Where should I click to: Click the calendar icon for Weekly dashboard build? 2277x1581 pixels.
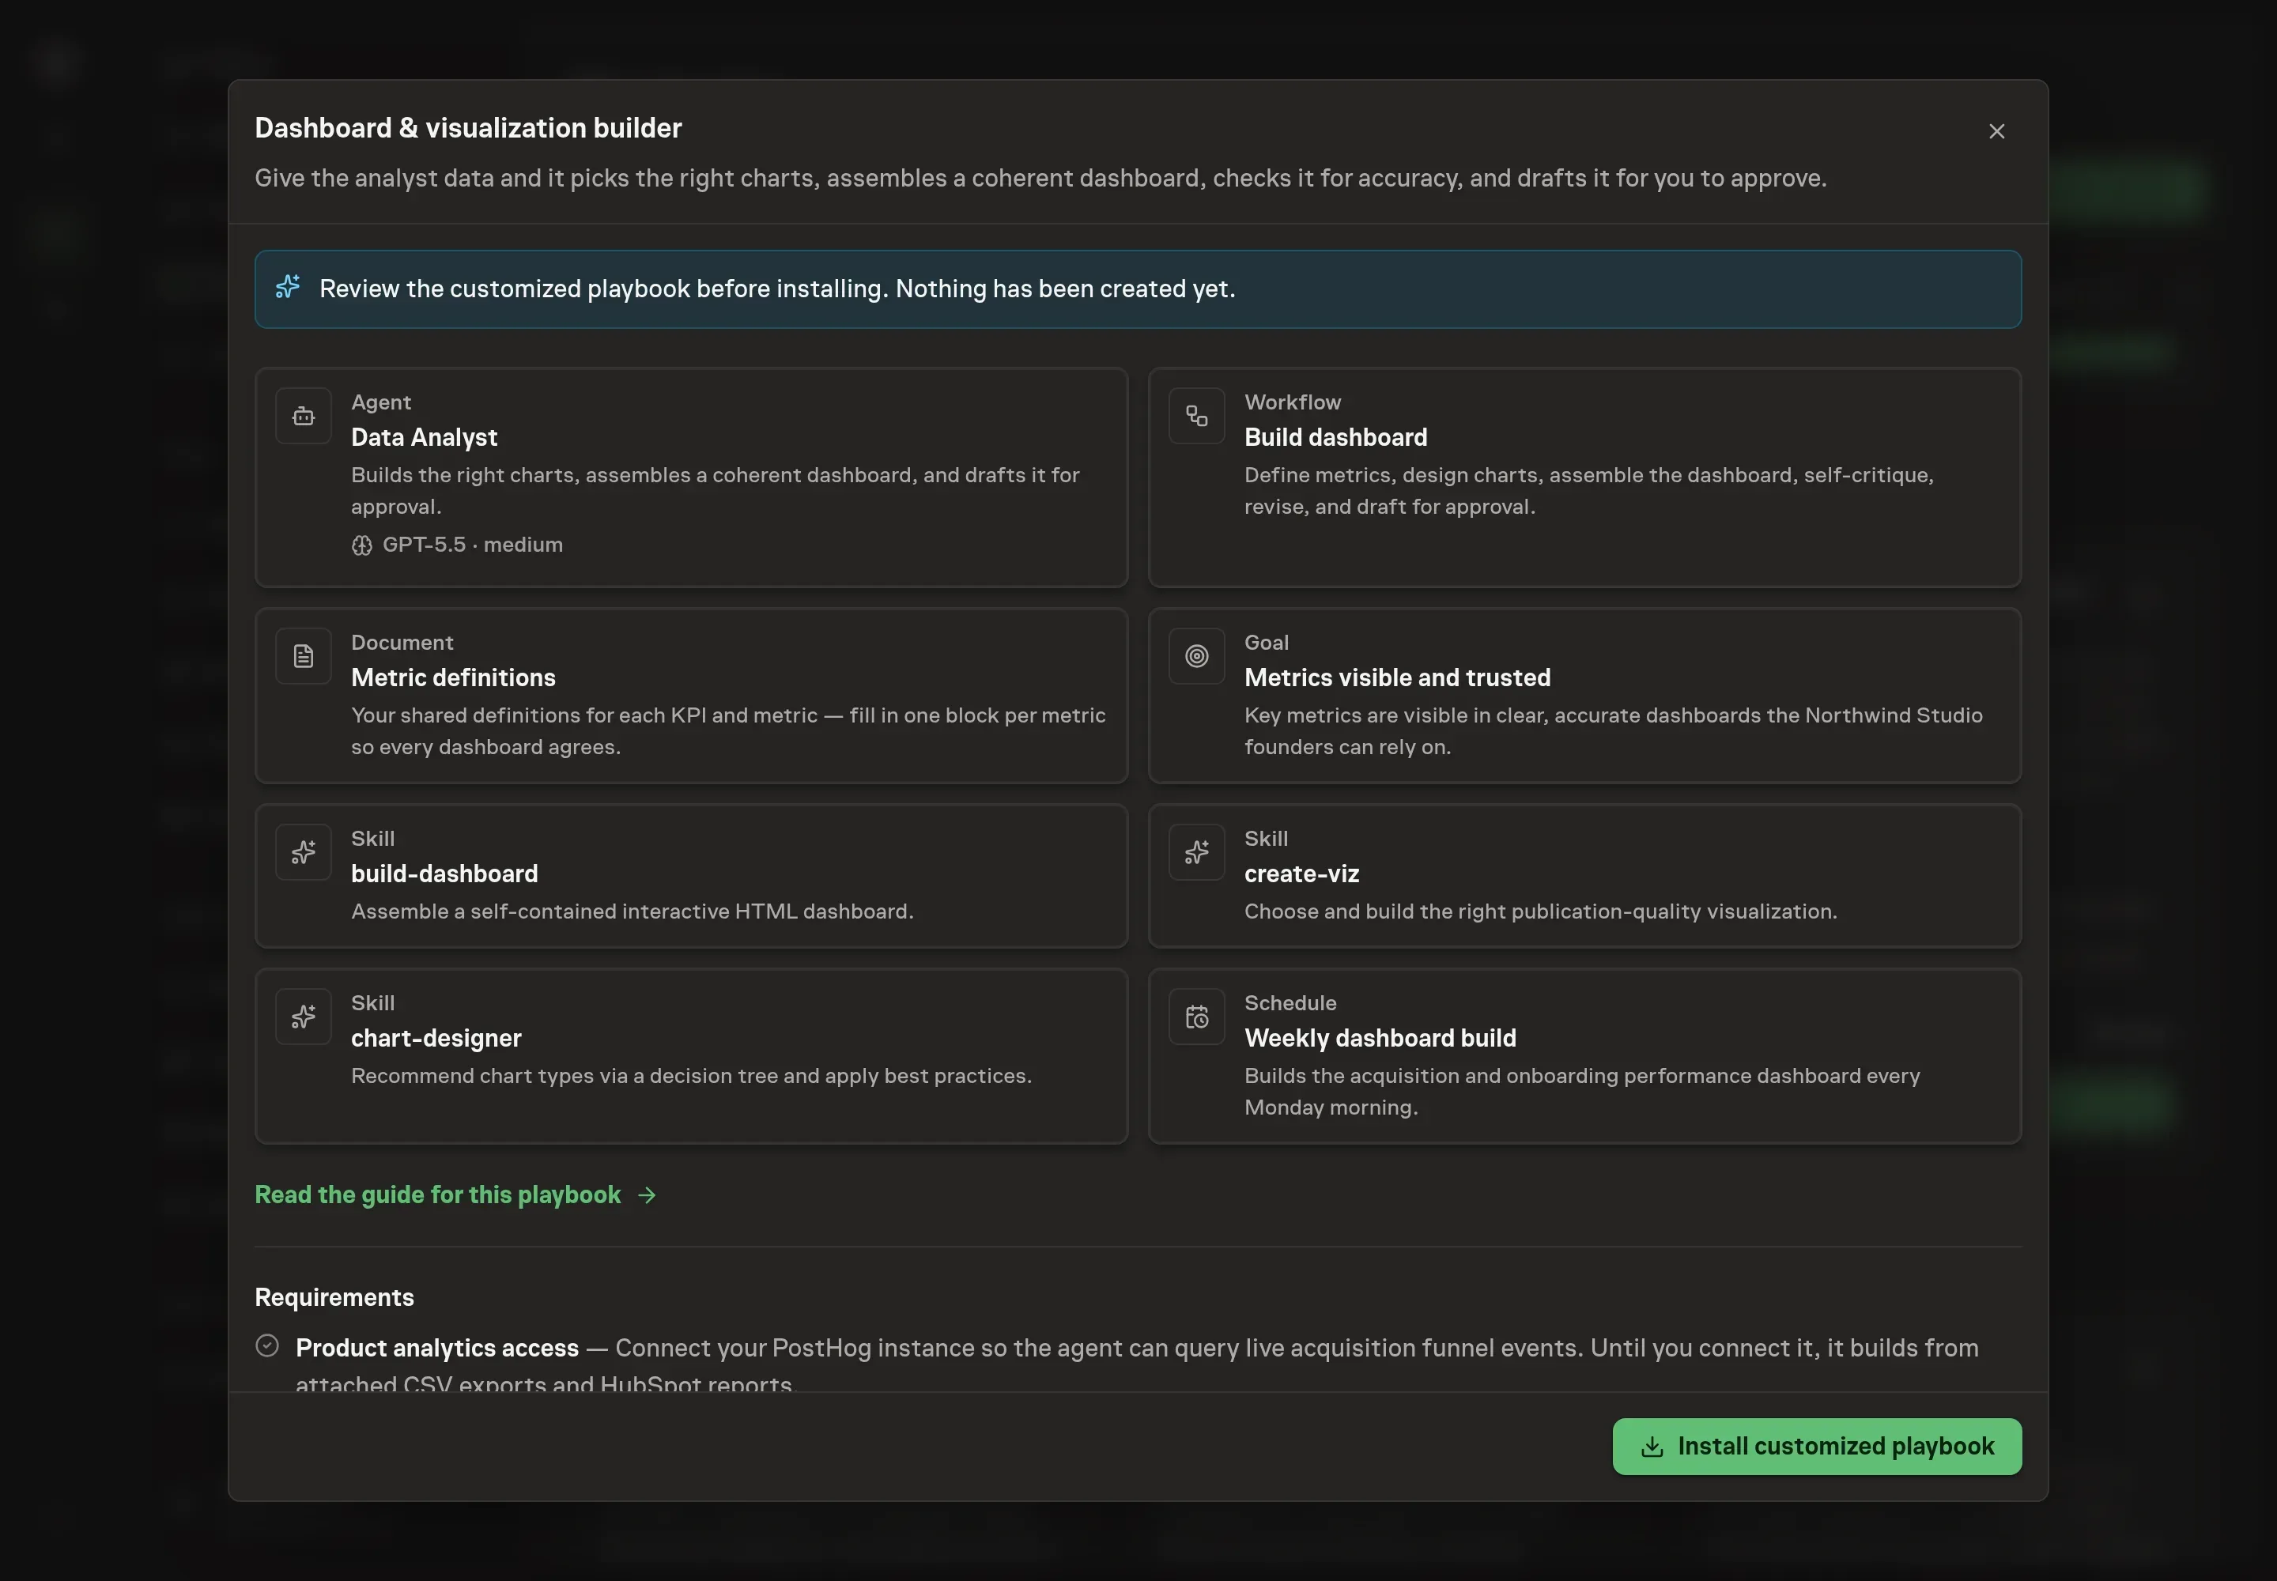point(1196,1017)
